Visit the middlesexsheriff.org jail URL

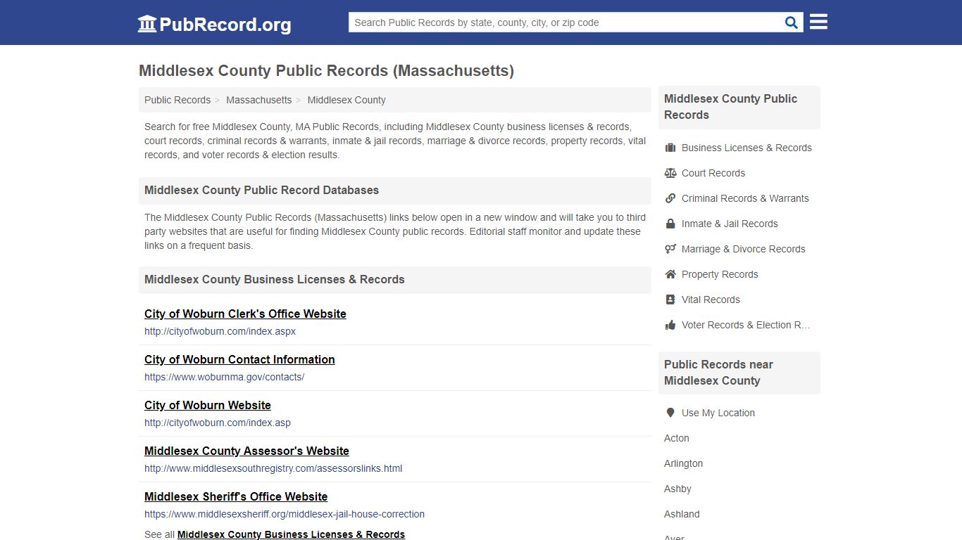coord(285,514)
